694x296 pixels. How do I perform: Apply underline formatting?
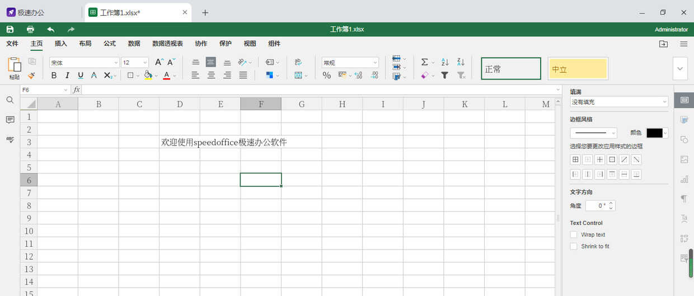81,75
